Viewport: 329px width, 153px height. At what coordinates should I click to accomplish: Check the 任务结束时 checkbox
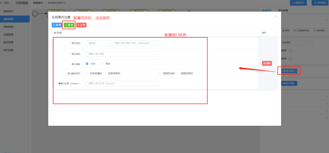click(105, 74)
